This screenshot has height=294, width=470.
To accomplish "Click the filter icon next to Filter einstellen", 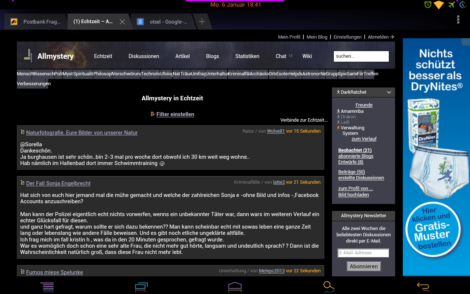I will click(x=153, y=114).
